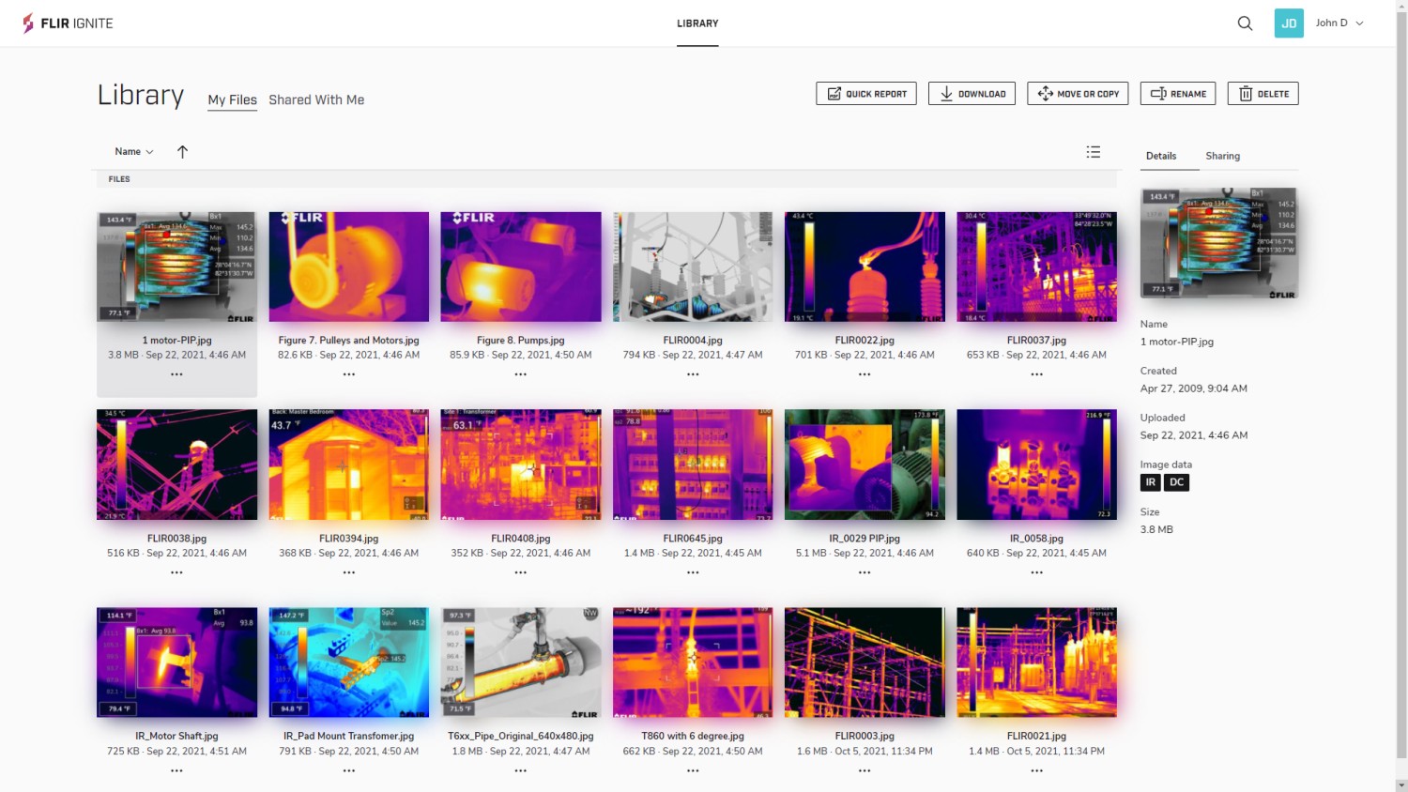Switch to list view icon
This screenshot has width=1408, height=792.
pyautogui.click(x=1094, y=152)
